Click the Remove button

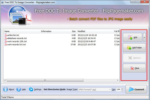pos(134,58)
